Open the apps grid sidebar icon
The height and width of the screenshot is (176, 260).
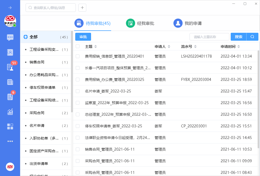pos(10,126)
